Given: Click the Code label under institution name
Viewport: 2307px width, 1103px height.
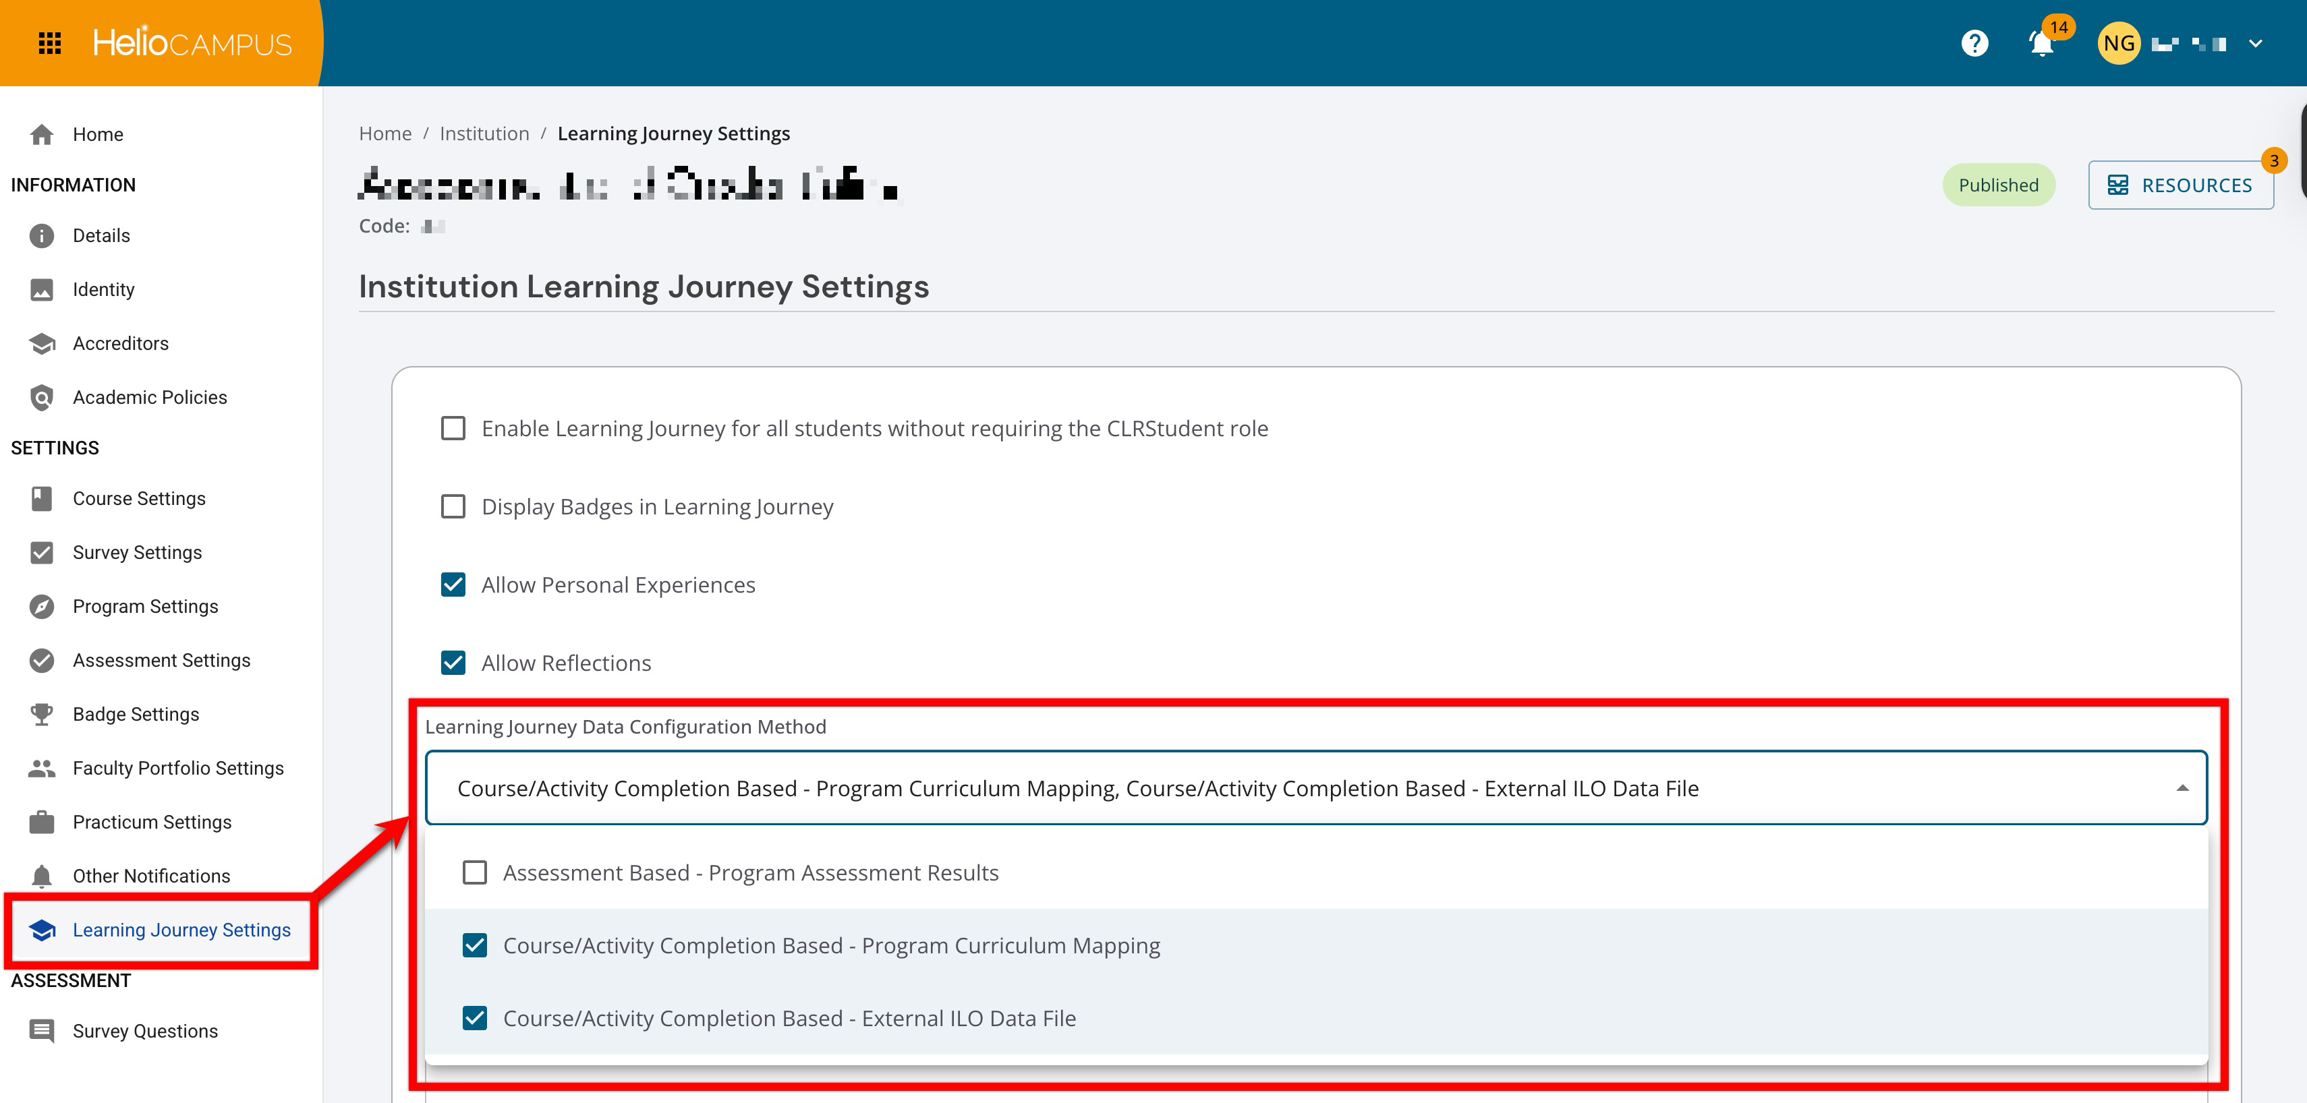Looking at the screenshot, I should pos(384,226).
